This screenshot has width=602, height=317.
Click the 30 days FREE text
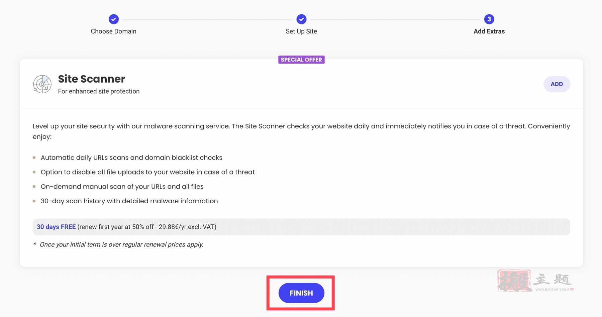click(56, 227)
